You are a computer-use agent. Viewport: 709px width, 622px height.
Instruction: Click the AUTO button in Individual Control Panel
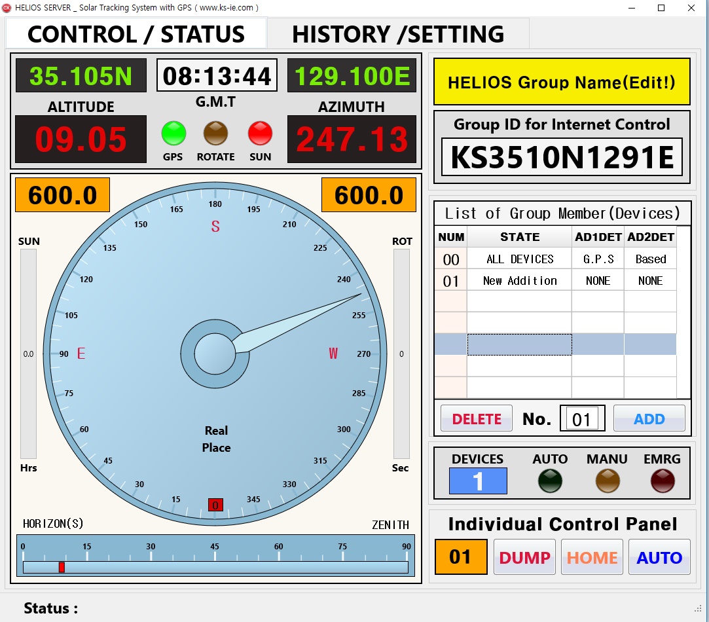coord(659,557)
